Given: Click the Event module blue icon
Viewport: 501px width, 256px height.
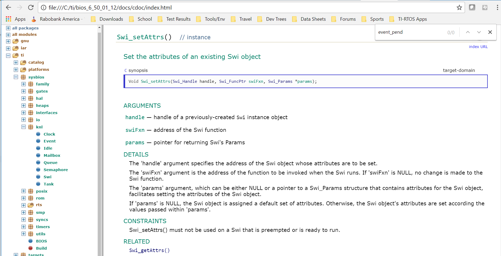Looking at the screenshot, I should 38,141.
